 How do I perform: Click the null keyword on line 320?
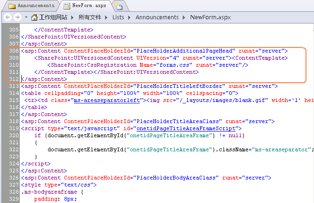coord(235,135)
